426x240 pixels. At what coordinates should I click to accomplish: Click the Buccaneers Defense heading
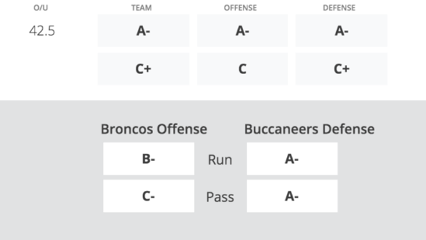tap(309, 129)
